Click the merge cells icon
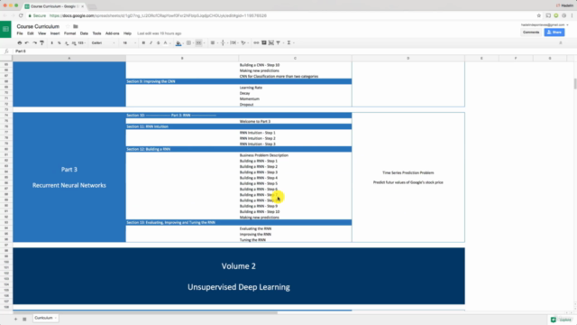 tap(198, 42)
